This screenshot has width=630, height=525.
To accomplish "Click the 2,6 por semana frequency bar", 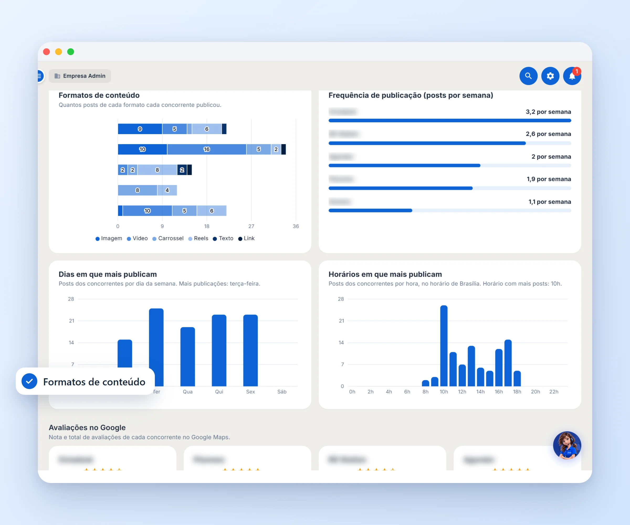I will pos(450,143).
